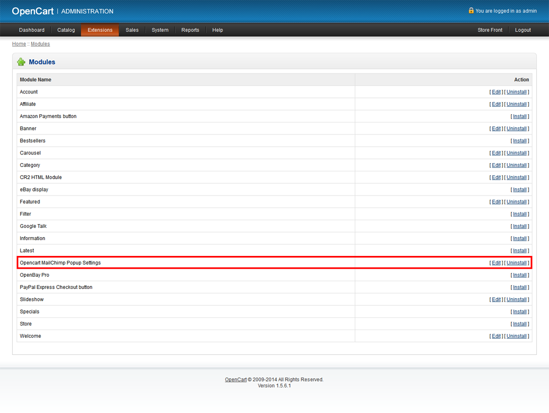The image size is (549, 413).
Task: Uninstall the Account module
Action: (517, 92)
